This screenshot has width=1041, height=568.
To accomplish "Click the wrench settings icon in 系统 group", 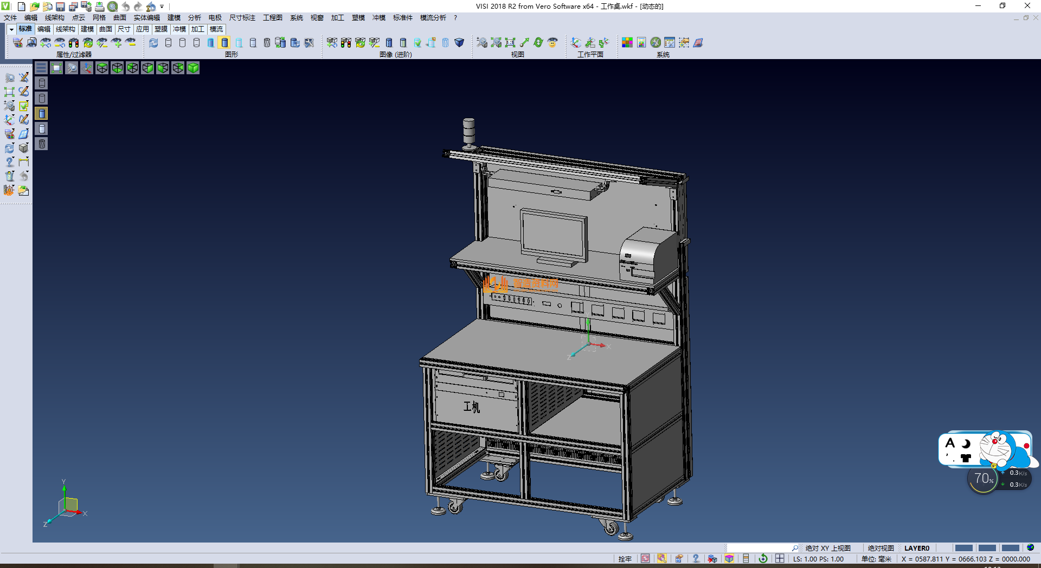I will pos(656,43).
